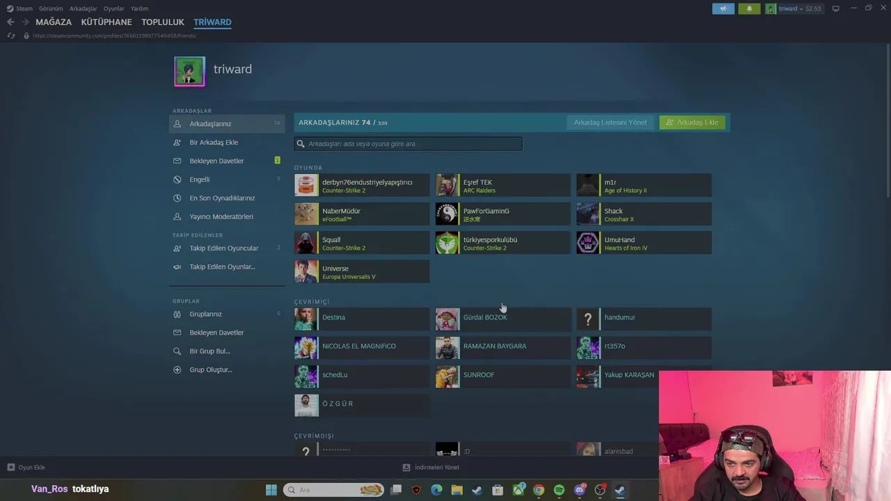Open Microsoft Edge from the taskbar
891x501 pixels.
(436, 490)
